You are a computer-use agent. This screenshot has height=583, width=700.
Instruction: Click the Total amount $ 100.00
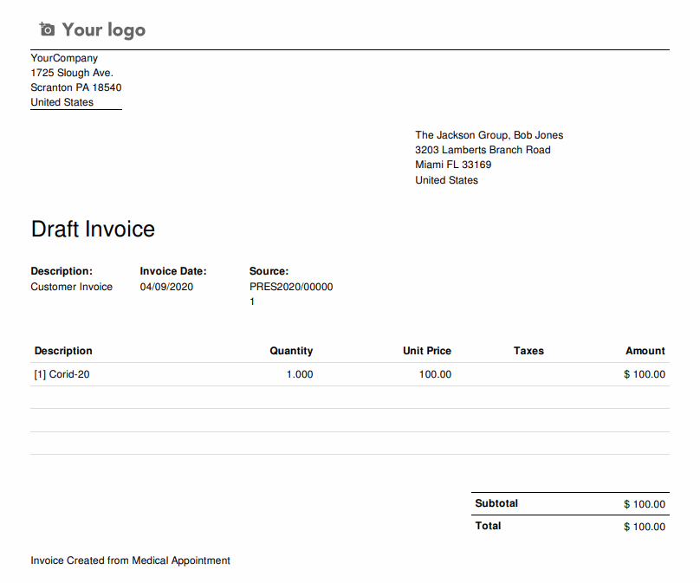click(x=644, y=527)
